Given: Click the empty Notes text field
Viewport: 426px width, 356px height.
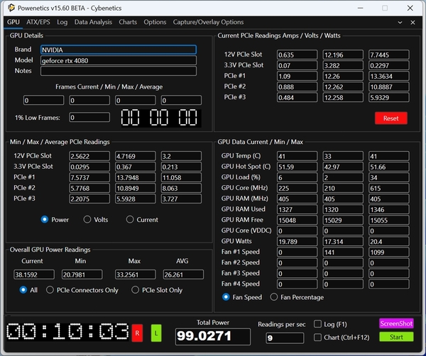Looking at the screenshot, I should point(118,71).
